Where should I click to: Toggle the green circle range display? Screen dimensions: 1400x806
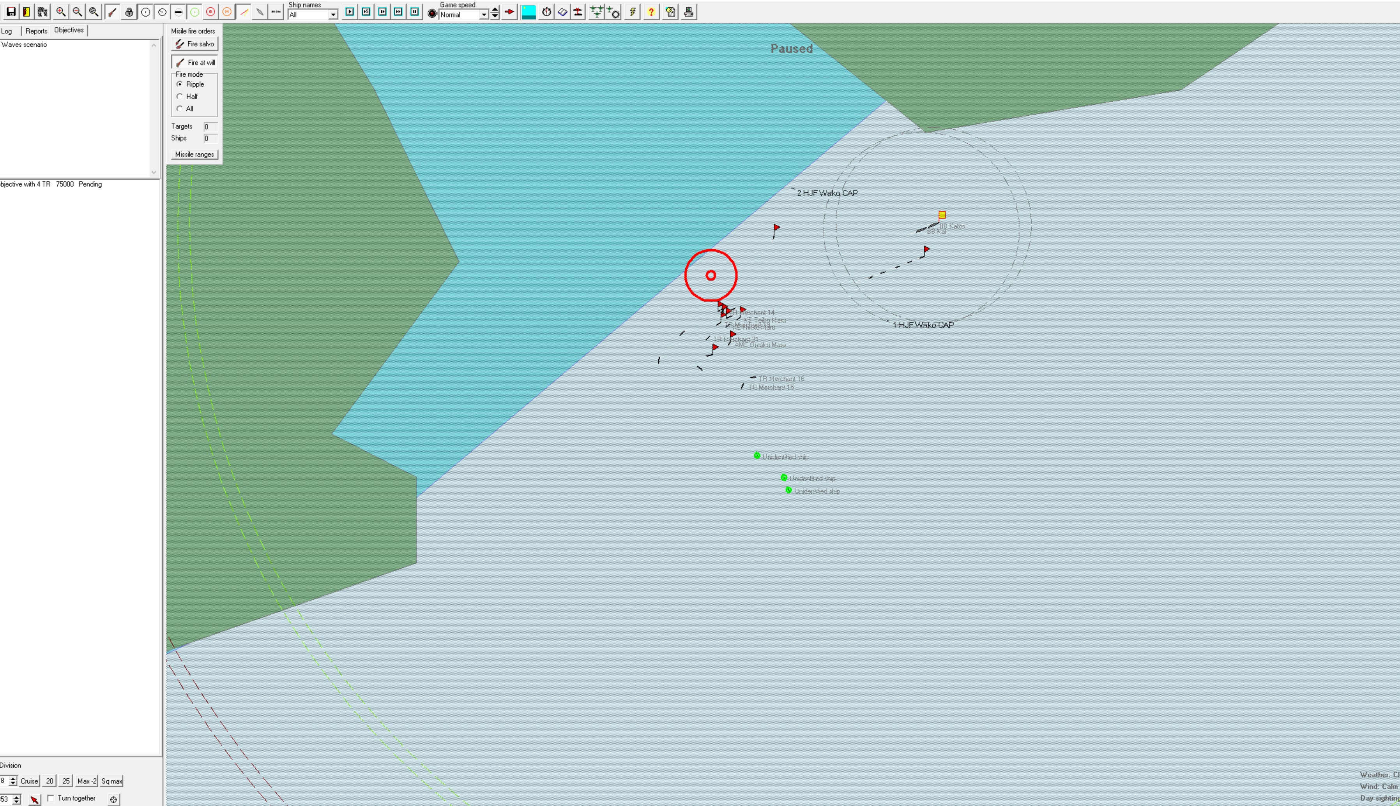pyautogui.click(x=194, y=12)
